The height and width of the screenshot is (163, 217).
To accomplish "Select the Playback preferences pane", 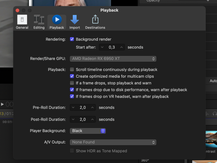I will (x=57, y=22).
